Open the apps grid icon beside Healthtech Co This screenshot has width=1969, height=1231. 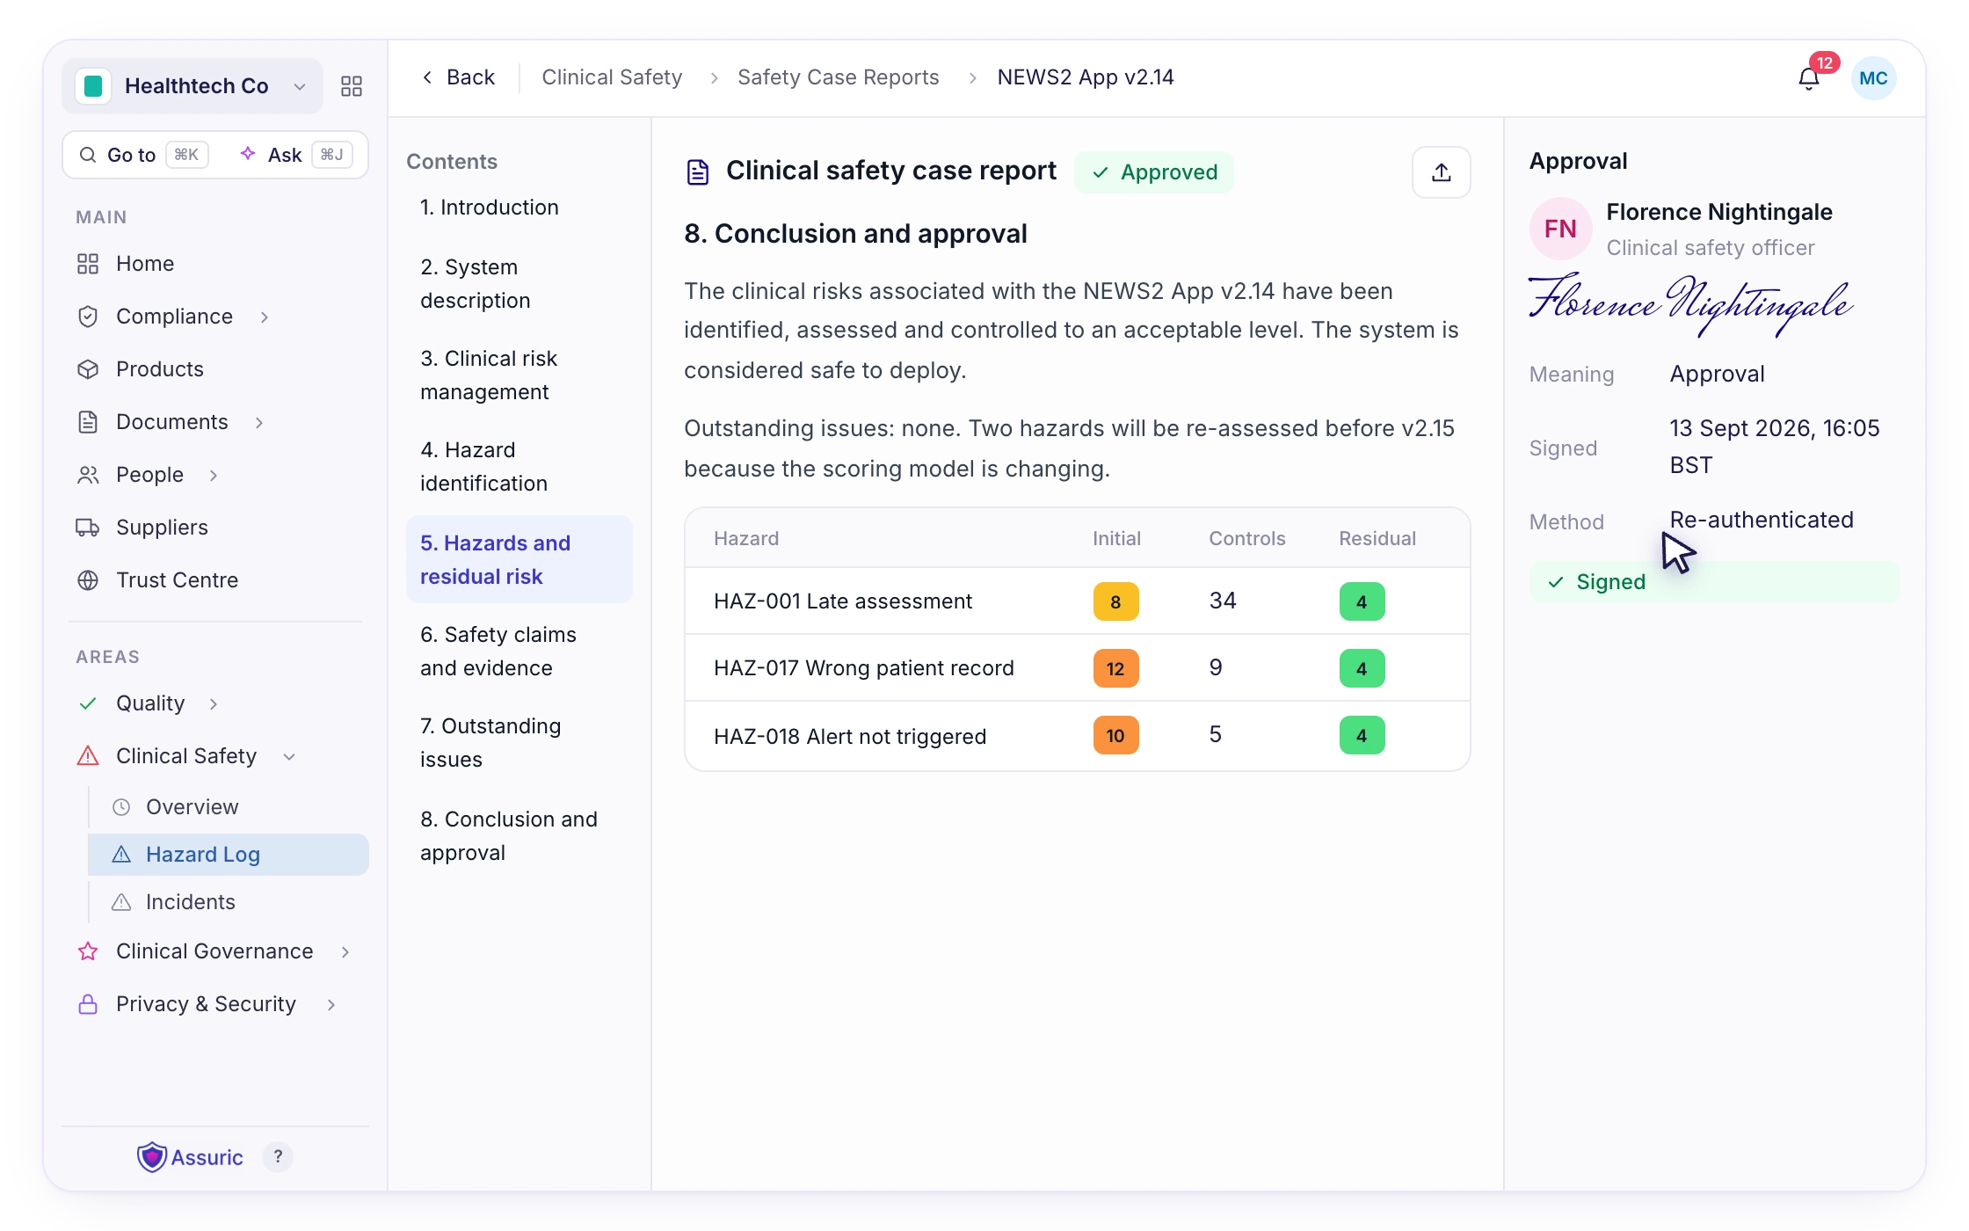pyautogui.click(x=352, y=86)
